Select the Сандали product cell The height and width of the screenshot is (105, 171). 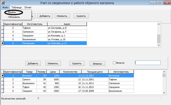(x=29, y=91)
